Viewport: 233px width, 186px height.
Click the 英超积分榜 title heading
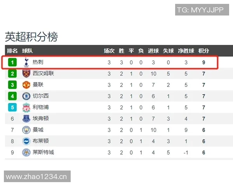pyautogui.click(x=31, y=37)
